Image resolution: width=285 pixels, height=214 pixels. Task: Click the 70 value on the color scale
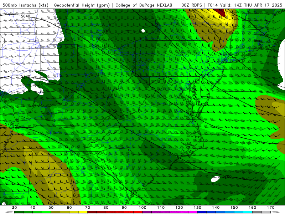pyautogui.click(x=87, y=208)
